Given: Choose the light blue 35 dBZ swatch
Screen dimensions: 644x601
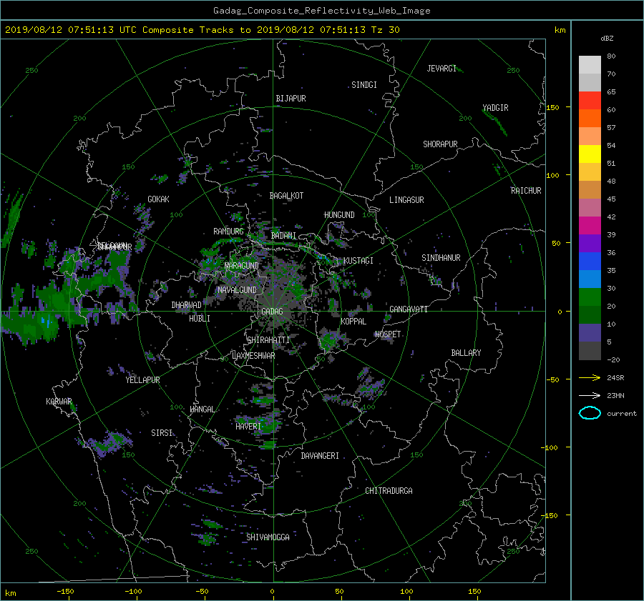Looking at the screenshot, I should 590,279.
